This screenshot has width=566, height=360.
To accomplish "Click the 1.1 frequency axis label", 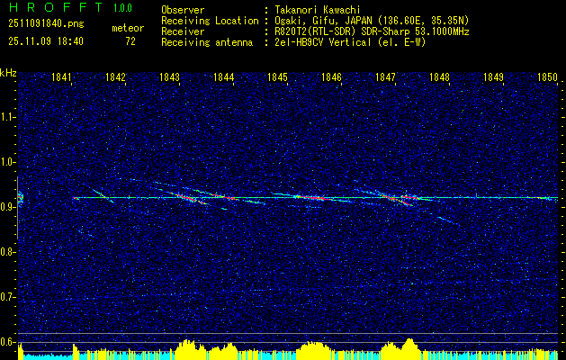I will click(x=8, y=117).
